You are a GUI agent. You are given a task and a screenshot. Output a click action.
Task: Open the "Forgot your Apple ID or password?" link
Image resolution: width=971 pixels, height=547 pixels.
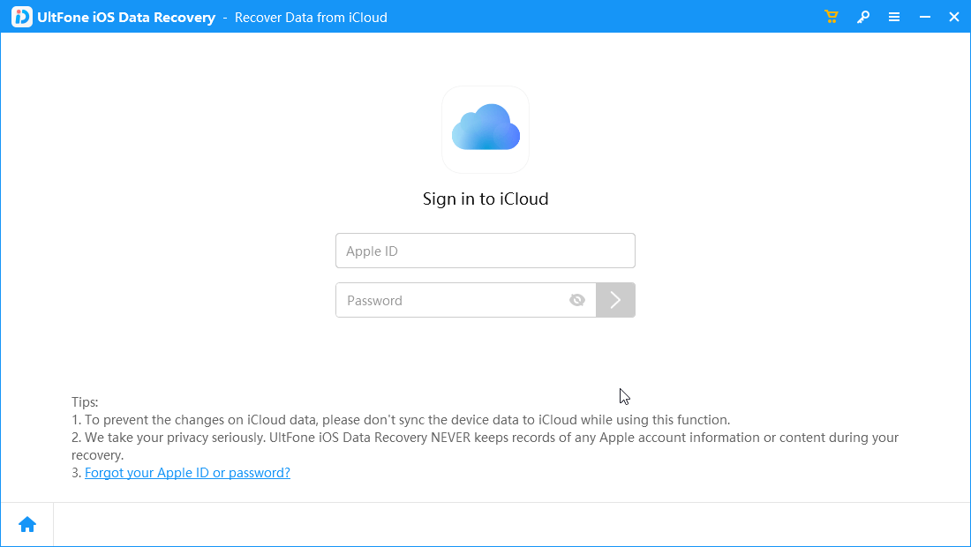tap(187, 473)
